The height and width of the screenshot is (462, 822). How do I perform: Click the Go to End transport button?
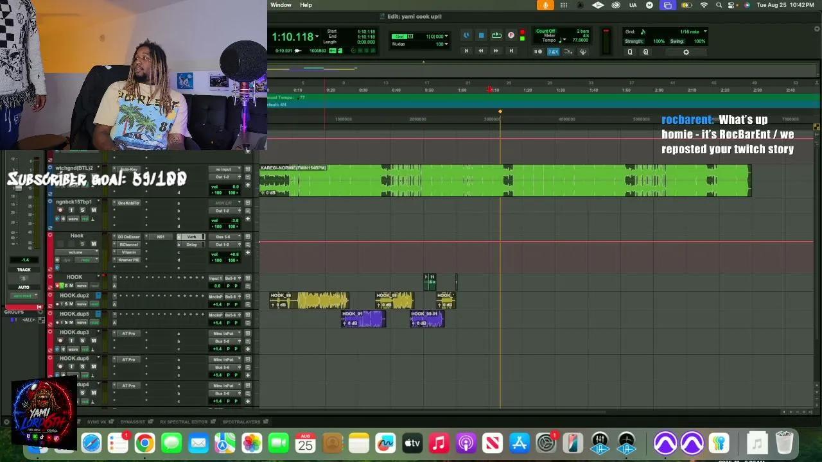coord(511,51)
